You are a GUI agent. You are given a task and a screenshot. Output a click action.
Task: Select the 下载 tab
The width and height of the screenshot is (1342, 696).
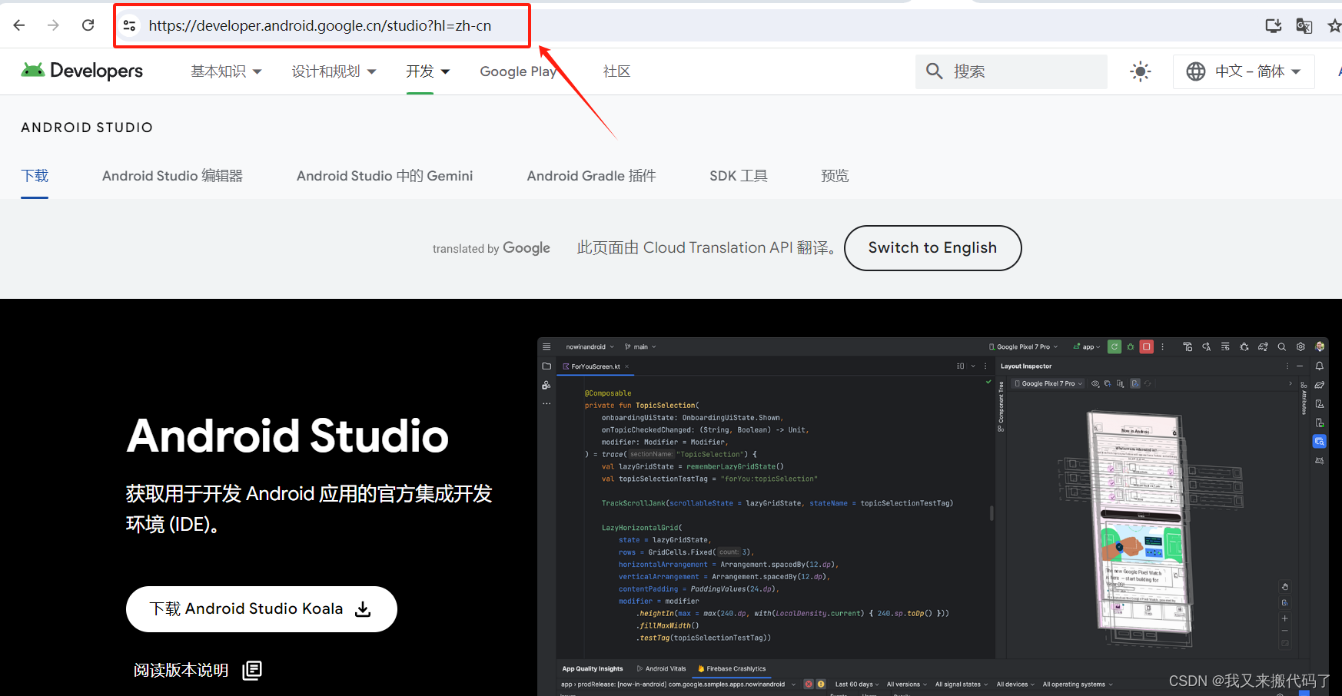coord(35,176)
